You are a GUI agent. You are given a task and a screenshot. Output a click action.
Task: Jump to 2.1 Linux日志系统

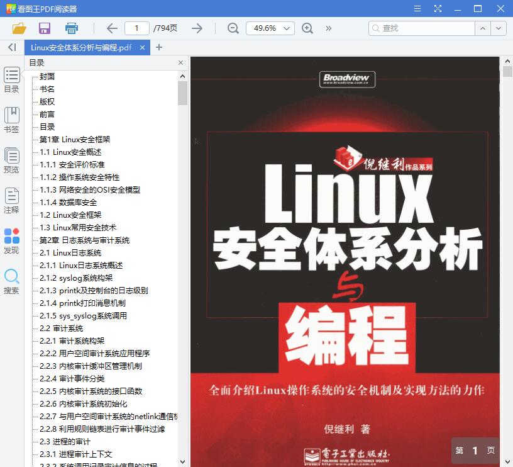point(70,253)
